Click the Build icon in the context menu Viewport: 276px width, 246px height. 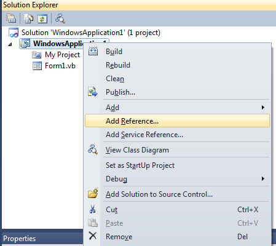pyautogui.click(x=93, y=51)
